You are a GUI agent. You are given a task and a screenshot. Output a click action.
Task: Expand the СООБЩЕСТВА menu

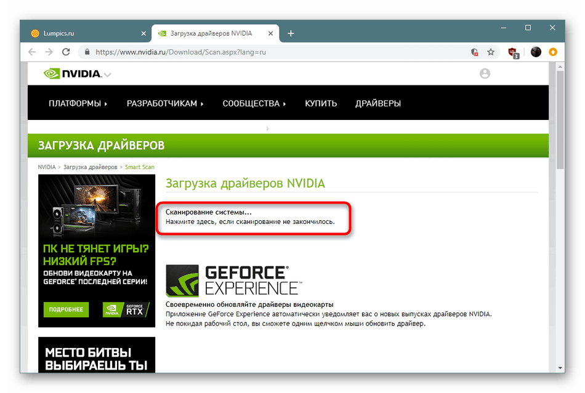(254, 103)
